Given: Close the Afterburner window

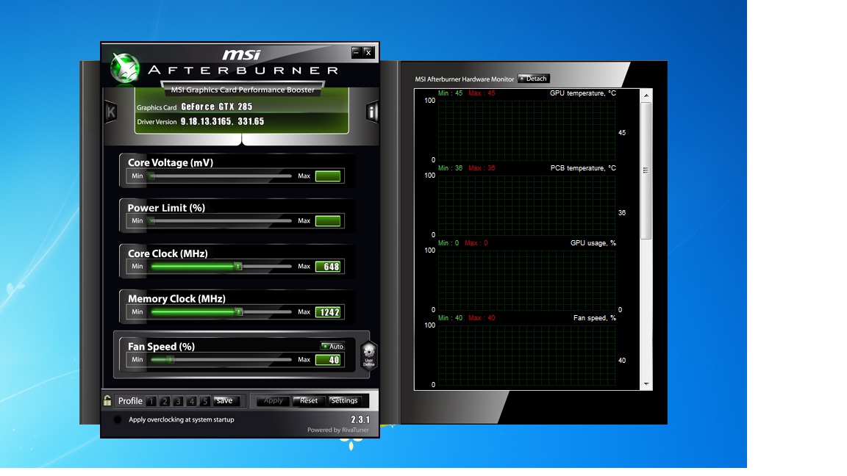Looking at the screenshot, I should [x=368, y=52].
